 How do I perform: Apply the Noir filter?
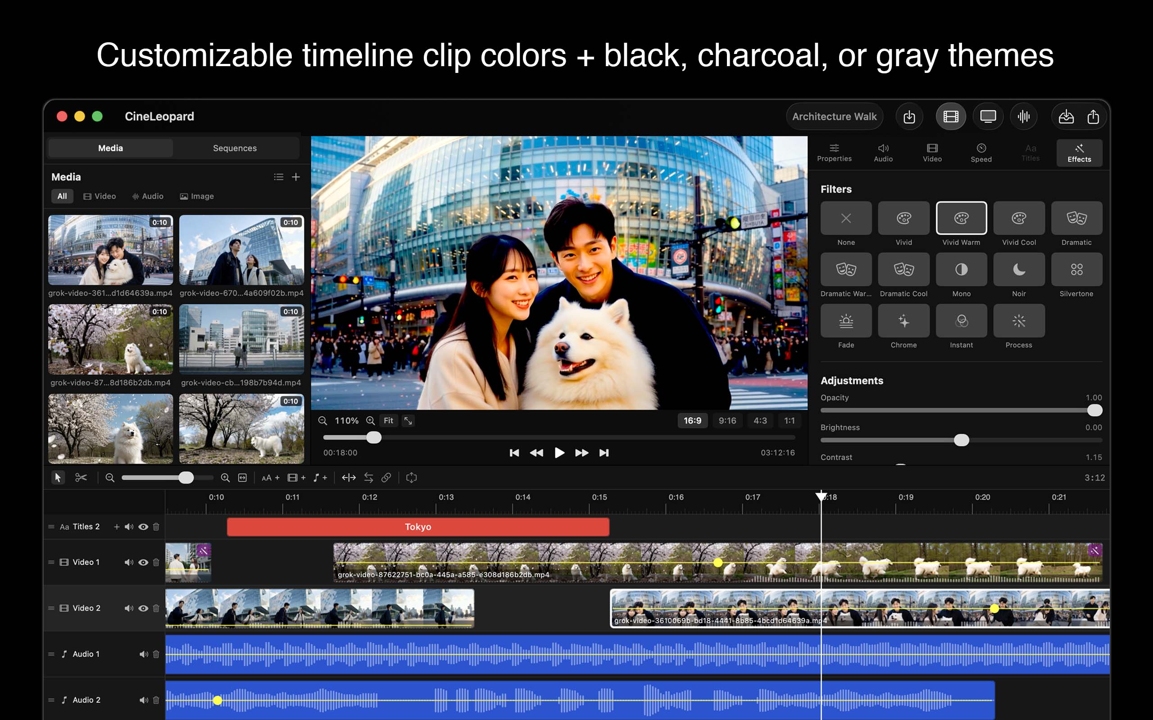point(1019,269)
